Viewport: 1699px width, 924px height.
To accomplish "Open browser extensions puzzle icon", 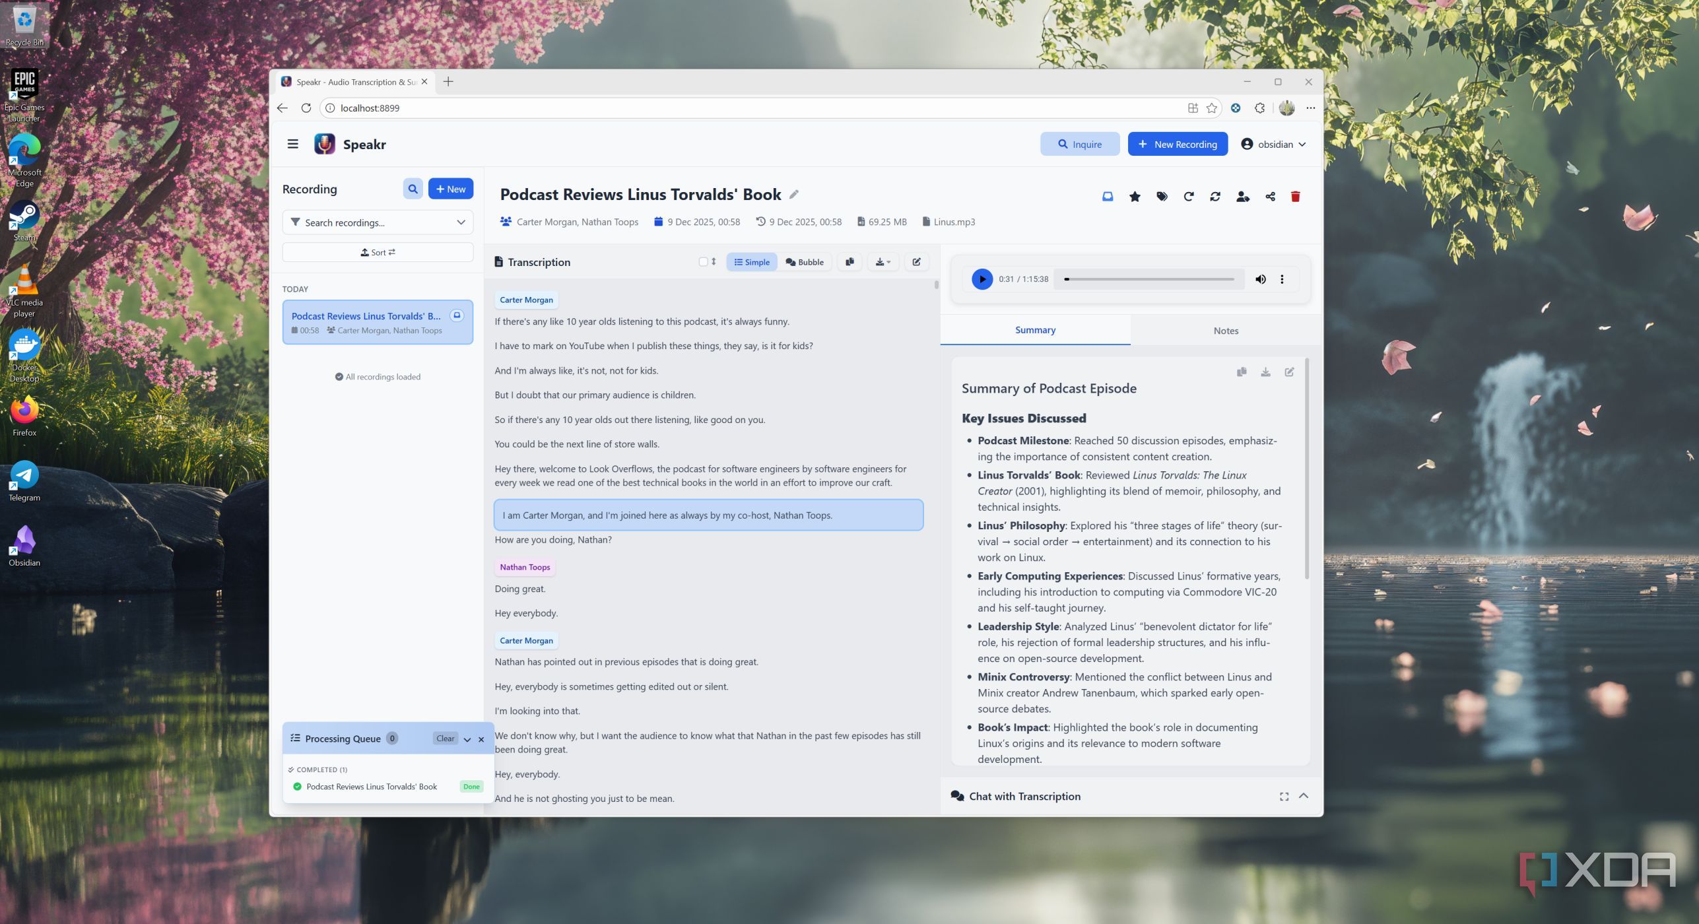I will coord(1259,108).
